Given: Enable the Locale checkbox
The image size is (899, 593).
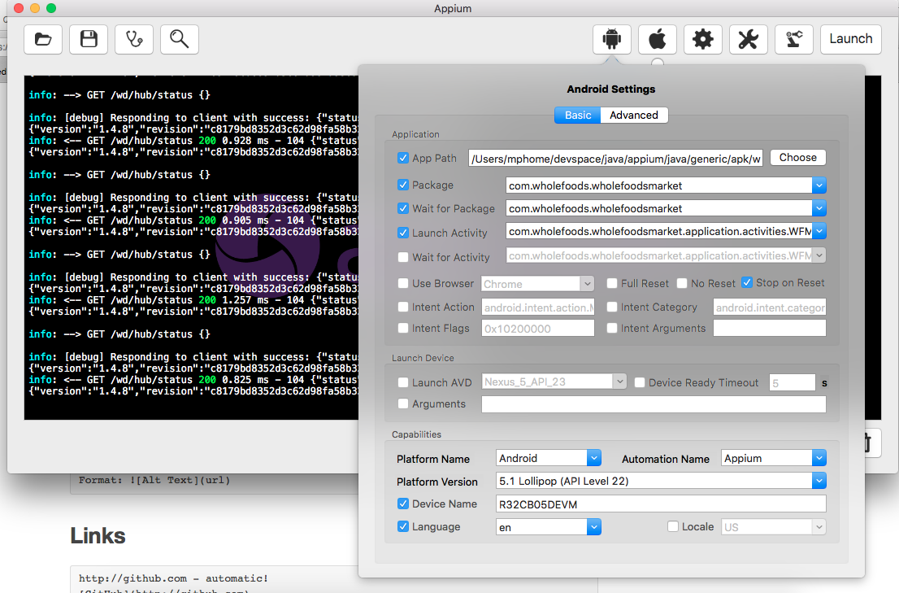Looking at the screenshot, I should [x=673, y=526].
